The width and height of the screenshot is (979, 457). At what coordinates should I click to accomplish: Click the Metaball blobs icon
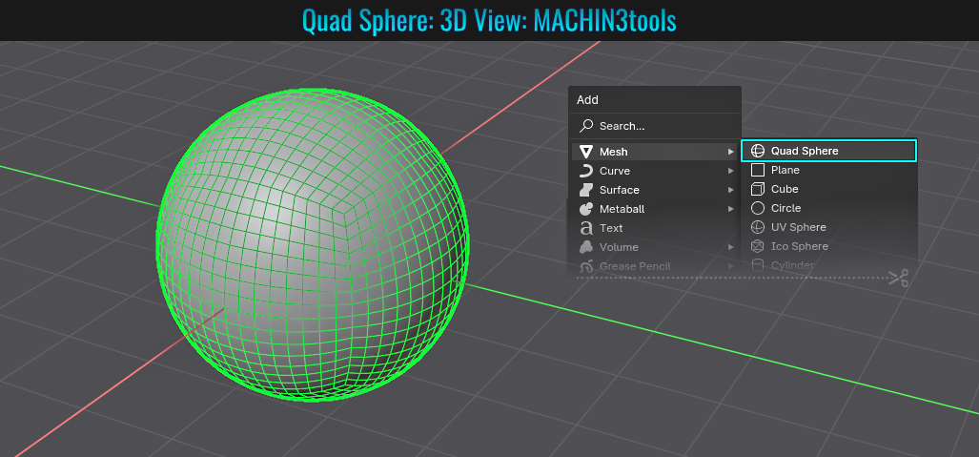click(585, 209)
